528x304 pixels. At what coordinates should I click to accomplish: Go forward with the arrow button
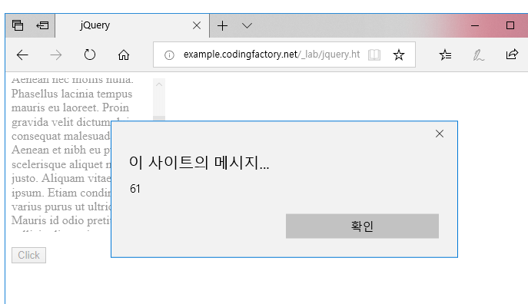pyautogui.click(x=56, y=55)
